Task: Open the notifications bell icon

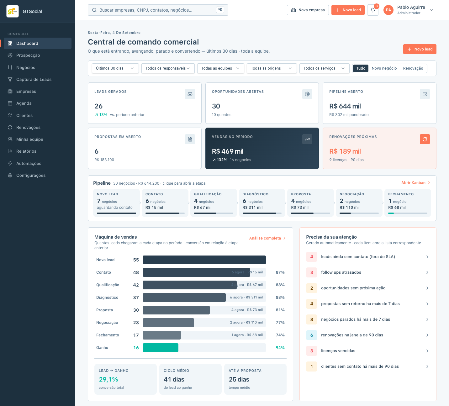Action: 373,10
